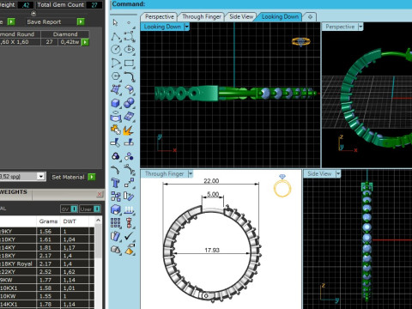The width and height of the screenshot is (412, 309).
Task: Choose the ellipse tool
Action: point(130,49)
